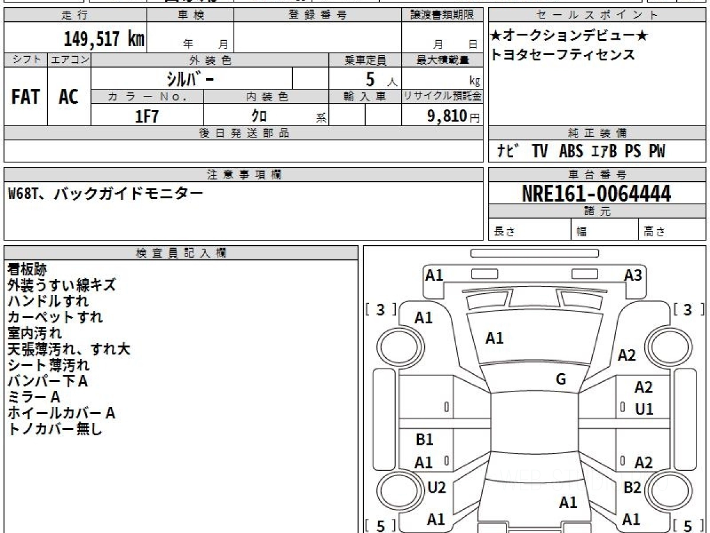Select the B2 damage marker on the diagram
Image resolution: width=710 pixels, height=533 pixels.
(x=632, y=487)
